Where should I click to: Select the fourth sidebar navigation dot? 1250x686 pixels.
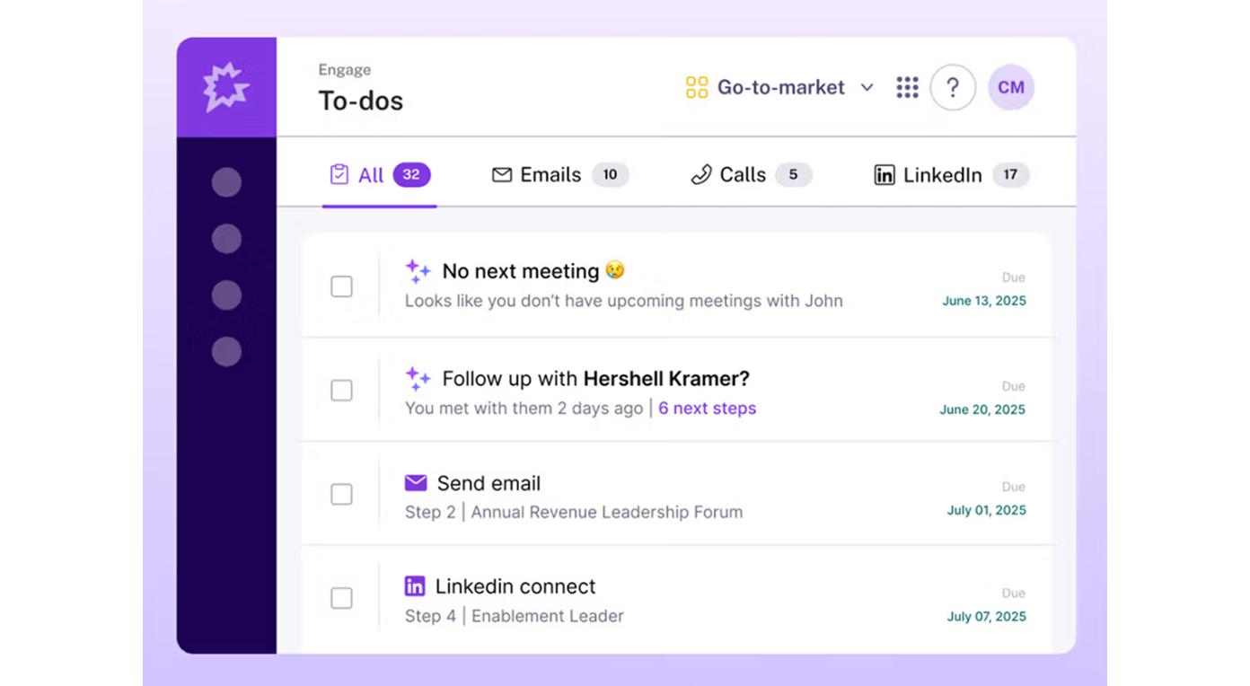[x=226, y=351]
